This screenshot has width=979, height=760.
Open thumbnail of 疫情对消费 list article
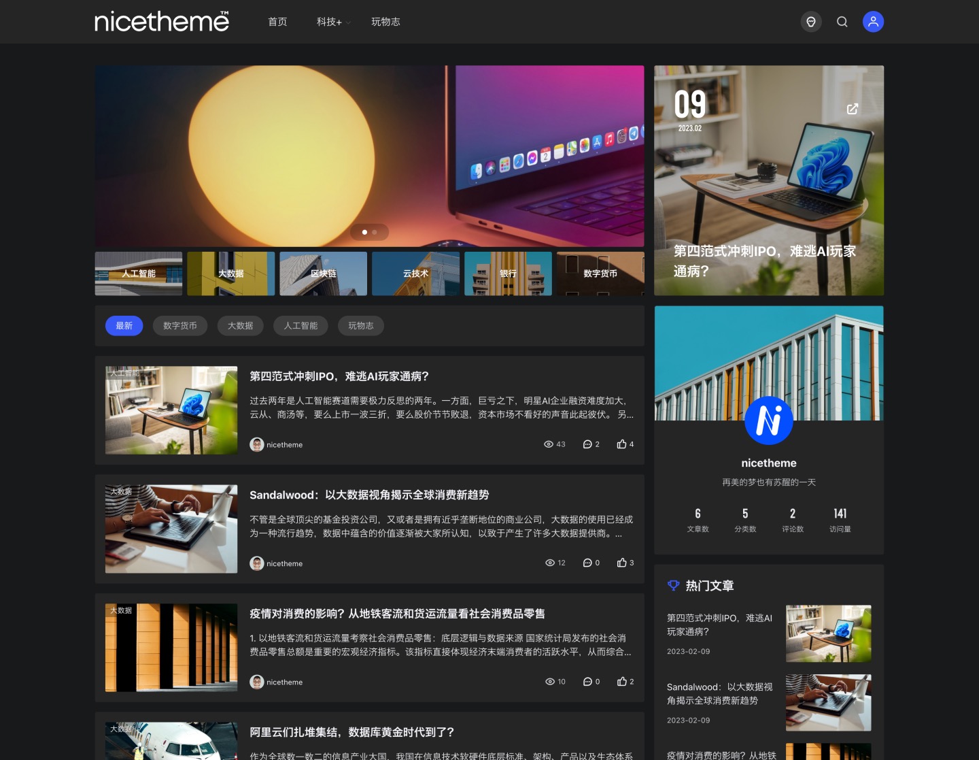171,648
